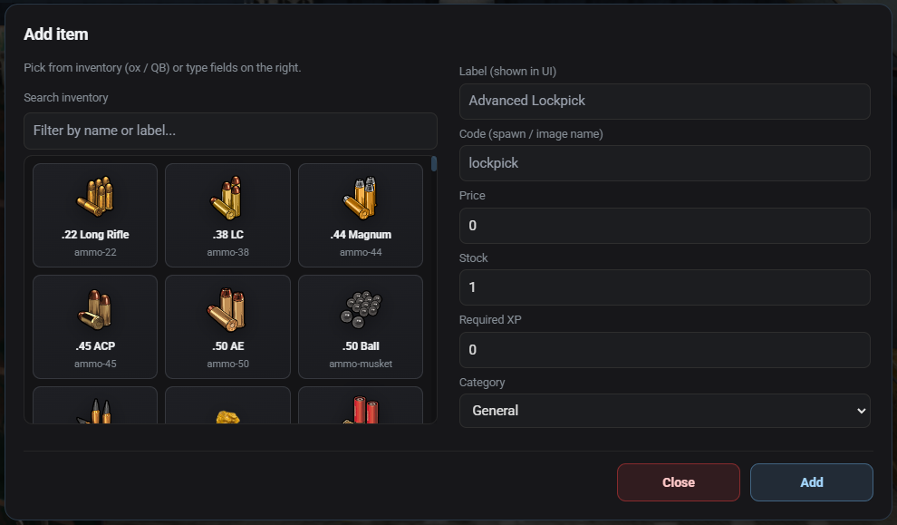
Task: Select the red shotgun shells item icon
Action: click(361, 411)
